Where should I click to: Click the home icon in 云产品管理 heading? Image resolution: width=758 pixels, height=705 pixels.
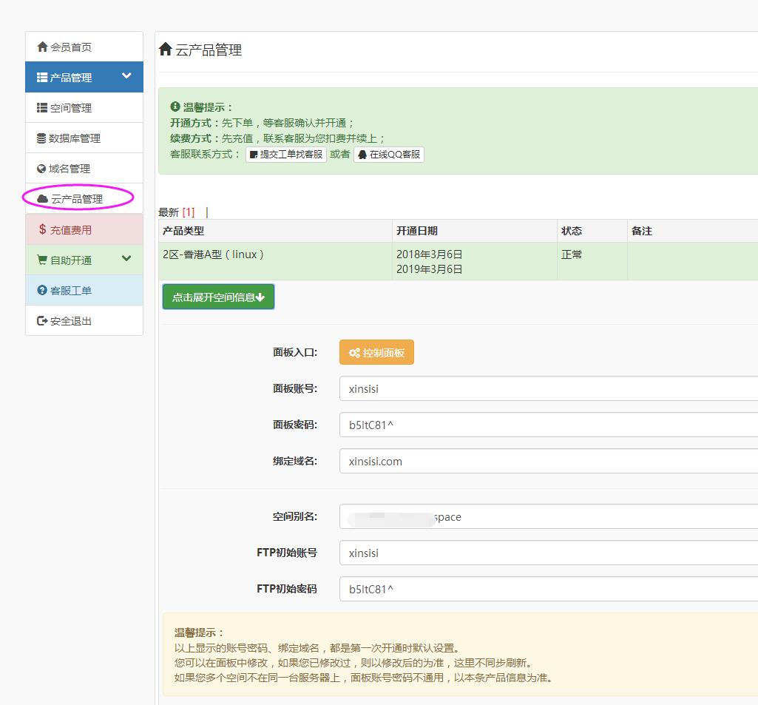[x=166, y=49]
